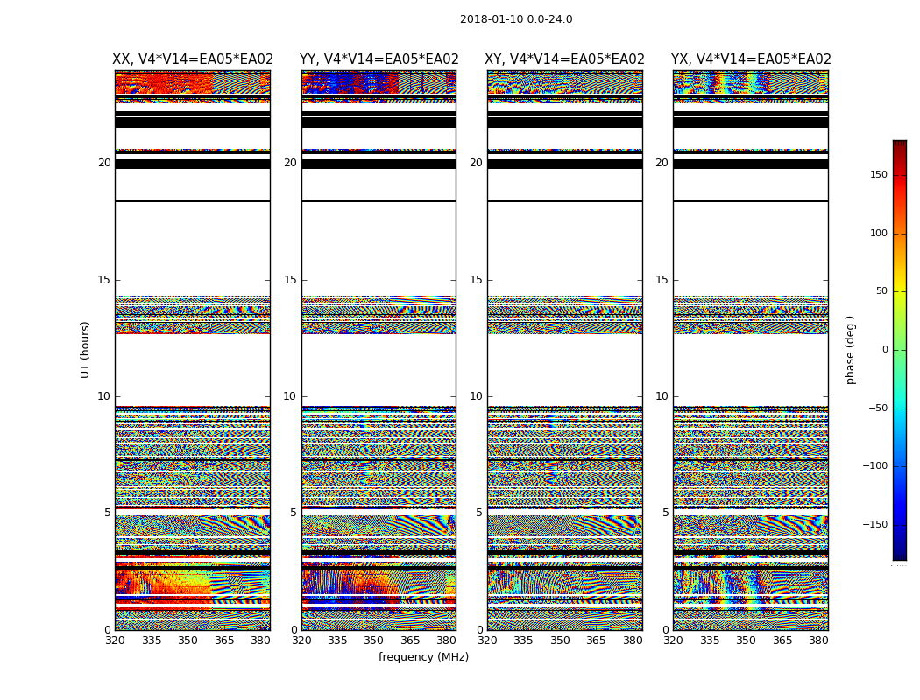Click the '350' frequency tick under YX panel
The width and height of the screenshot is (920, 700).
746,640
